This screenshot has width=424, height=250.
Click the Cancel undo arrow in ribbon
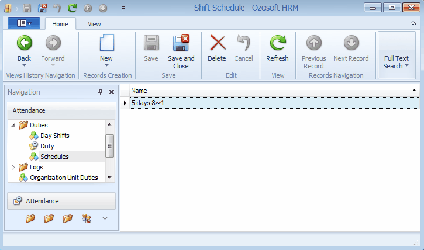click(x=243, y=43)
